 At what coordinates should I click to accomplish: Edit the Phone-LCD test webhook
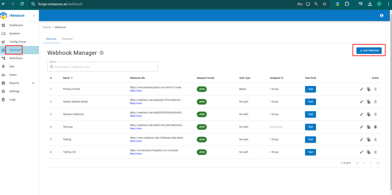tap(361, 89)
